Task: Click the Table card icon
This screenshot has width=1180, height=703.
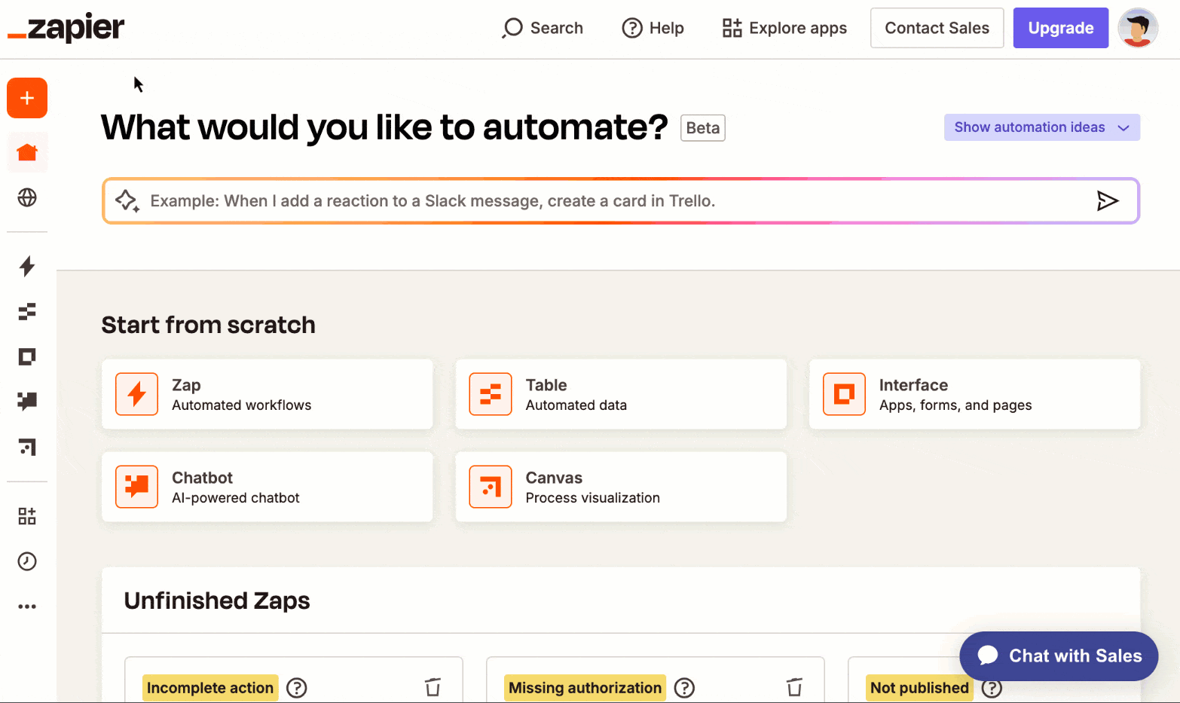Action: 491,394
